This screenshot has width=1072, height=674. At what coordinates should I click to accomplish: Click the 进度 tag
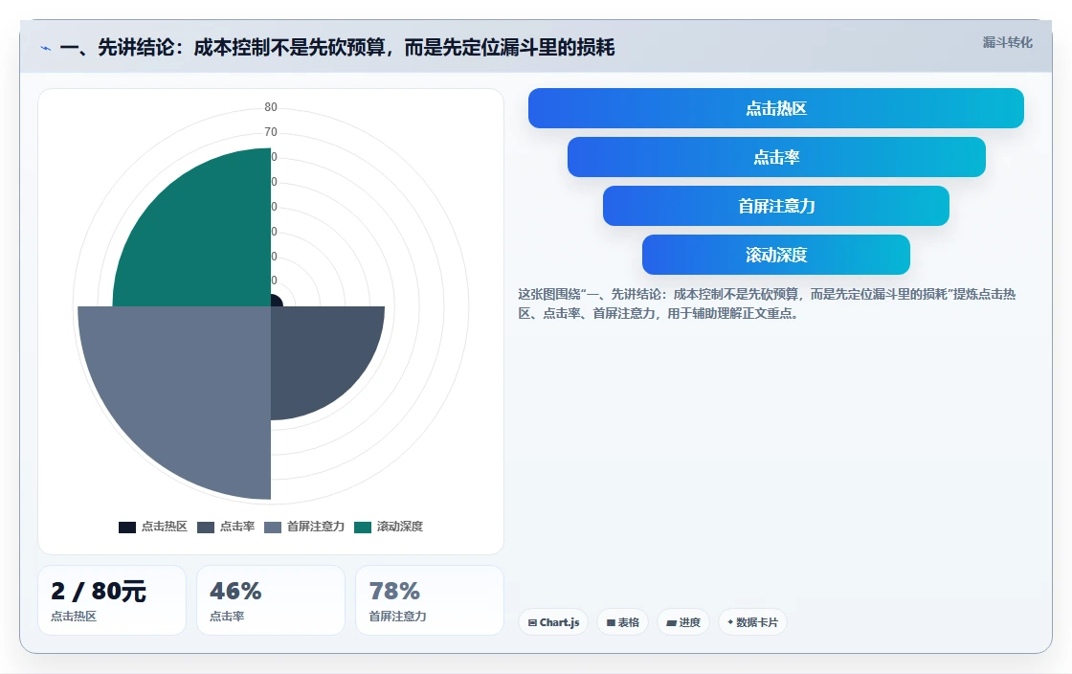click(x=683, y=622)
